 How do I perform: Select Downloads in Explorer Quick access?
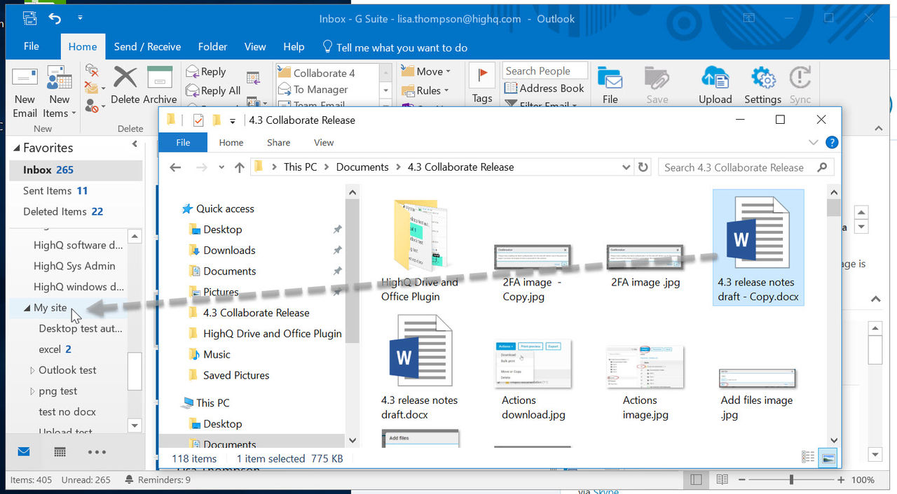pyautogui.click(x=229, y=250)
